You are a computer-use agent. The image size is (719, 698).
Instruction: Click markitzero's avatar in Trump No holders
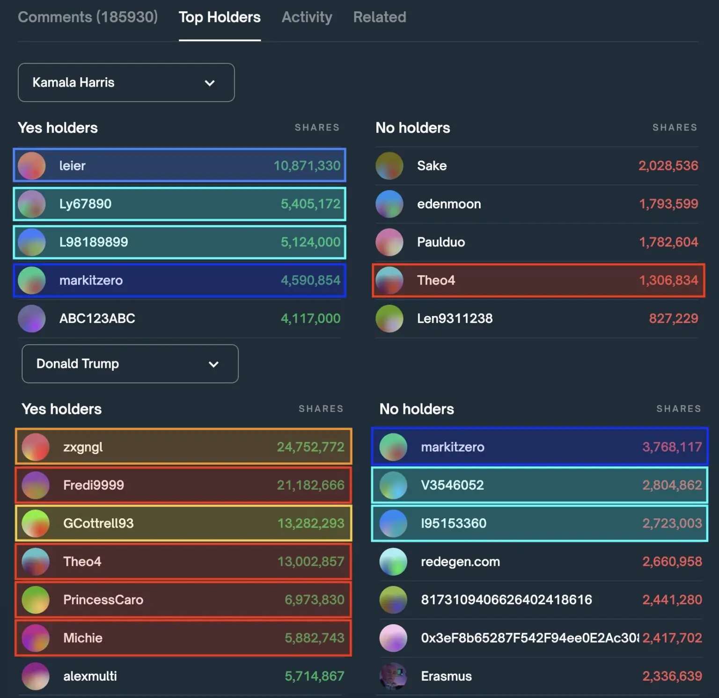pyautogui.click(x=393, y=447)
